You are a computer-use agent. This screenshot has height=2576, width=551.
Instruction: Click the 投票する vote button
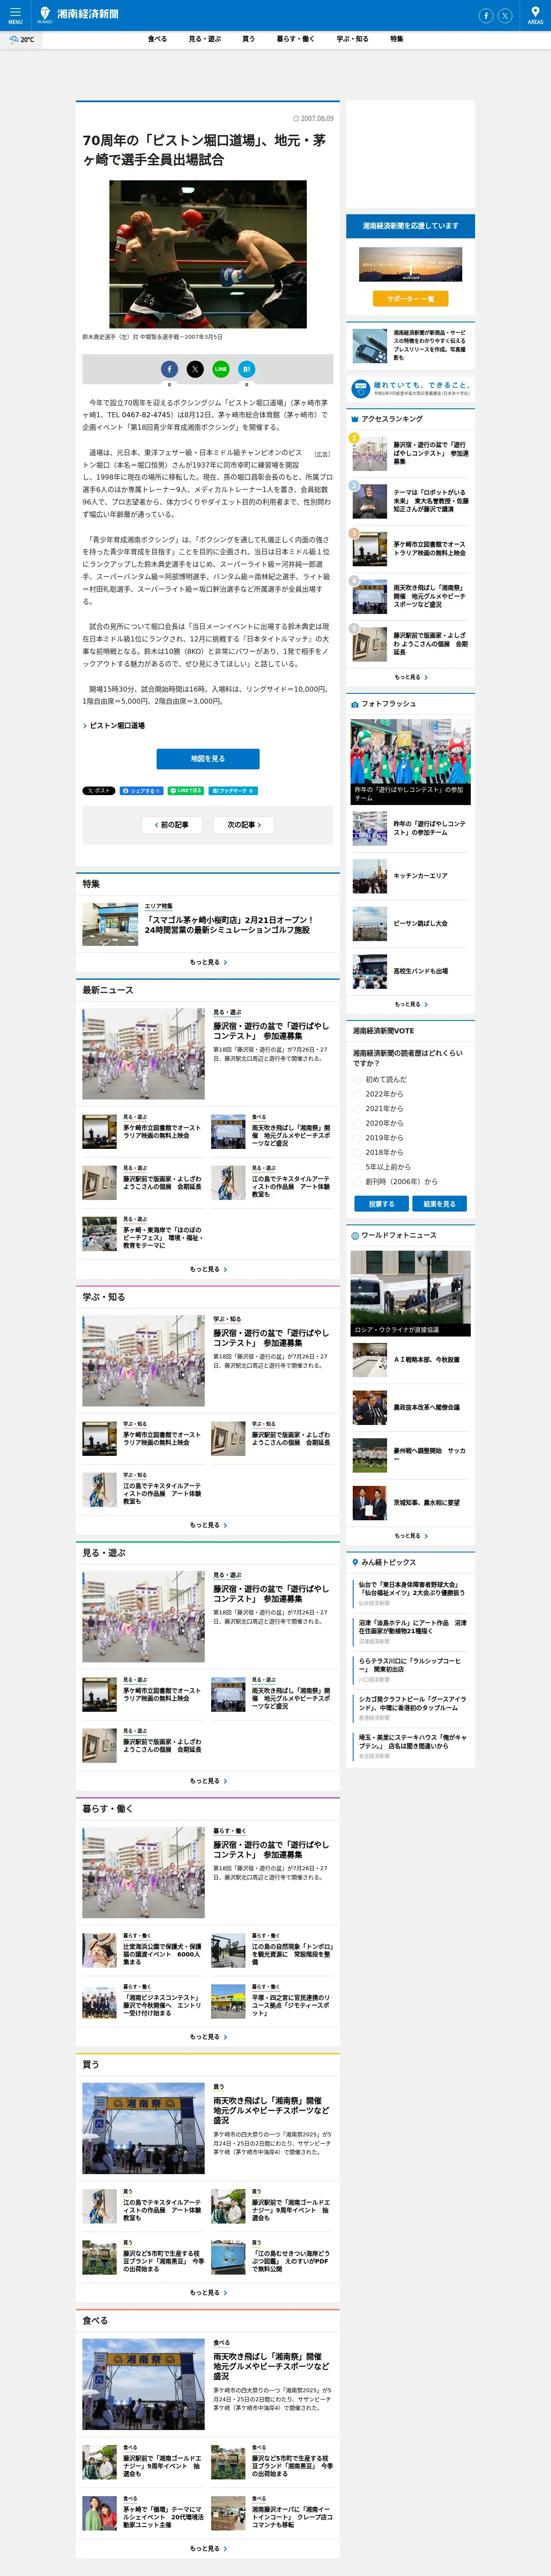click(x=381, y=1204)
